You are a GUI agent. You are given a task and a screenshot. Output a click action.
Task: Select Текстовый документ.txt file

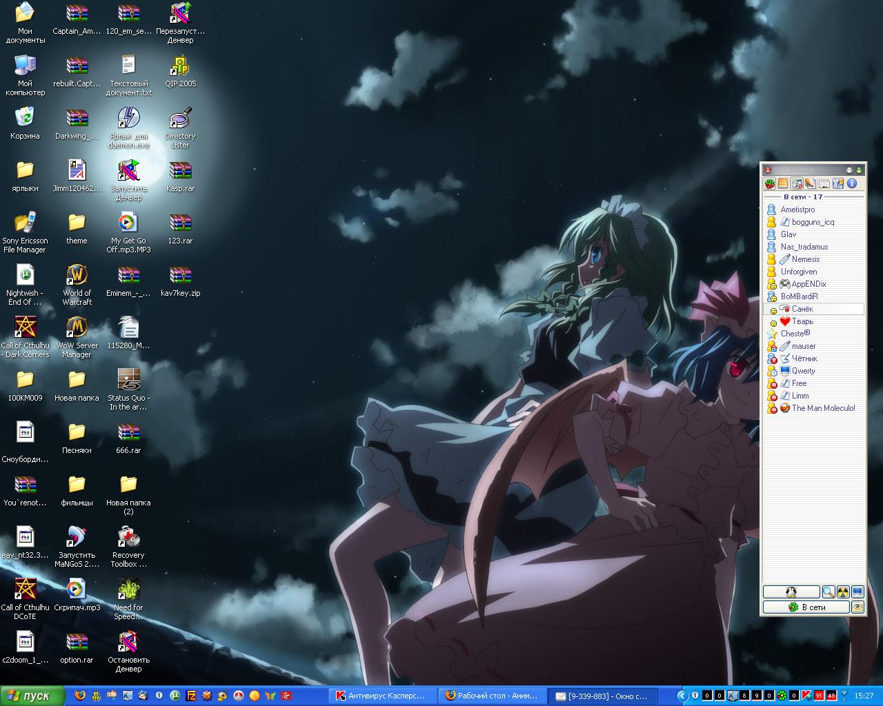point(128,75)
